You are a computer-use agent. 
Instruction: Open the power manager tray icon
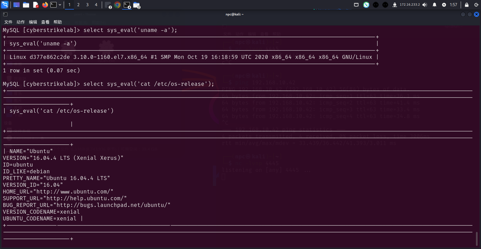tap(444, 5)
